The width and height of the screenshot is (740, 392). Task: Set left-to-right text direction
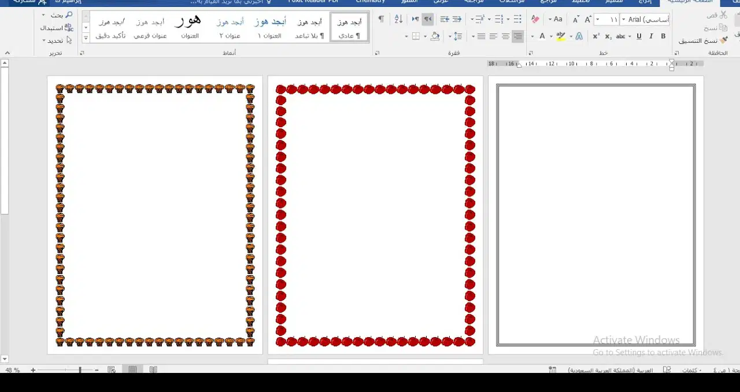coord(416,20)
